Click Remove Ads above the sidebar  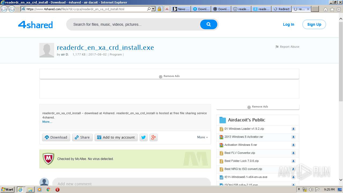[x=258, y=107]
